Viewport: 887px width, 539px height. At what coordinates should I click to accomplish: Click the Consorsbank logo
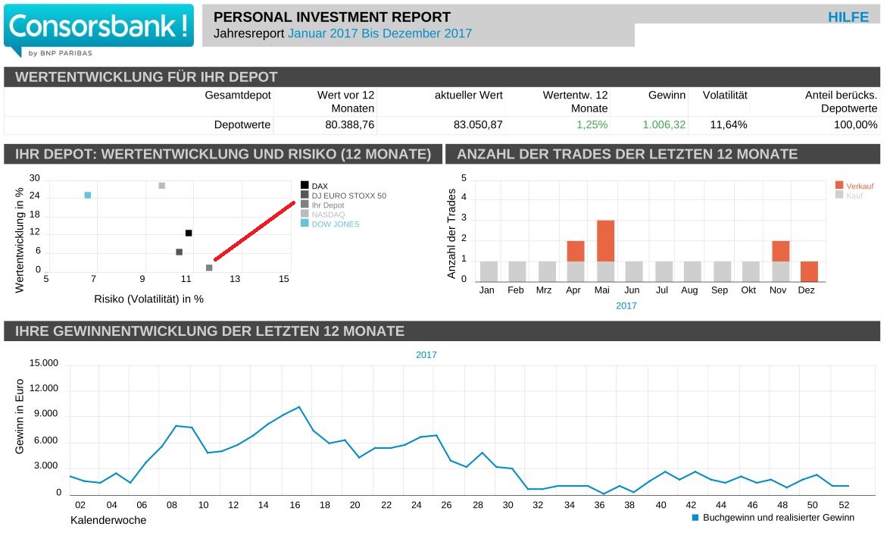tap(98, 30)
